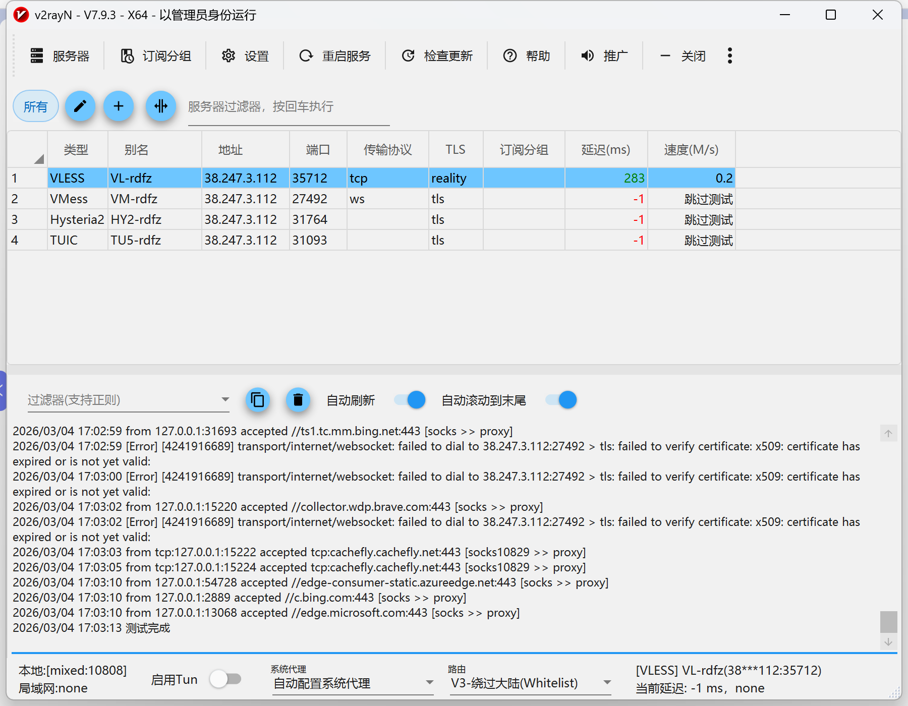Click the auto column width icon
Image resolution: width=908 pixels, height=706 pixels.
coord(160,106)
